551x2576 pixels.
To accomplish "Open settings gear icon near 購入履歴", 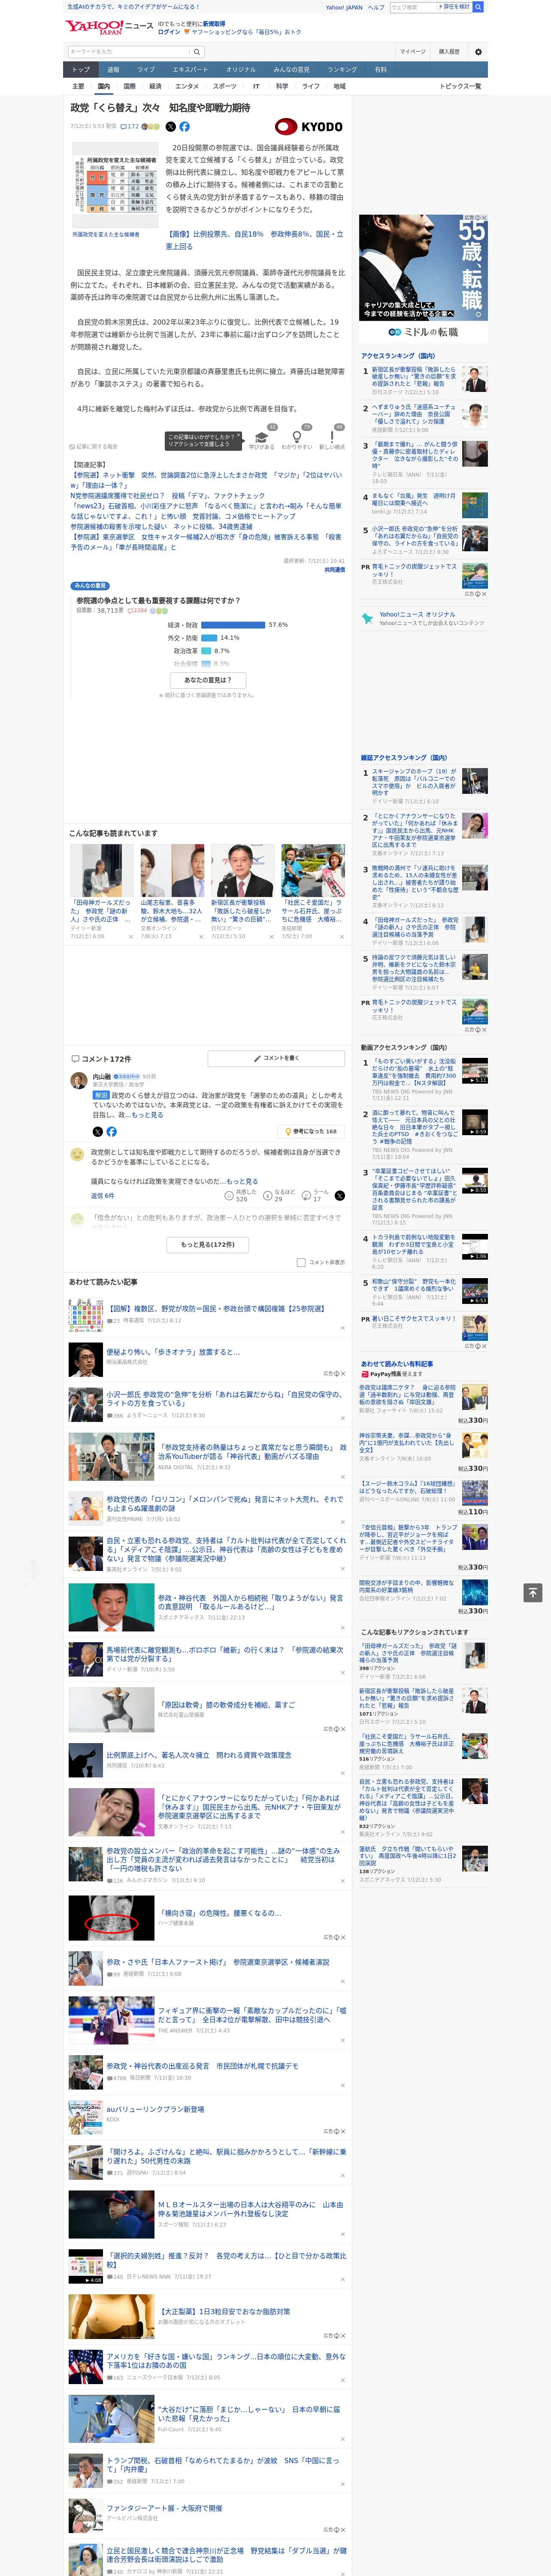I will pyautogui.click(x=478, y=51).
